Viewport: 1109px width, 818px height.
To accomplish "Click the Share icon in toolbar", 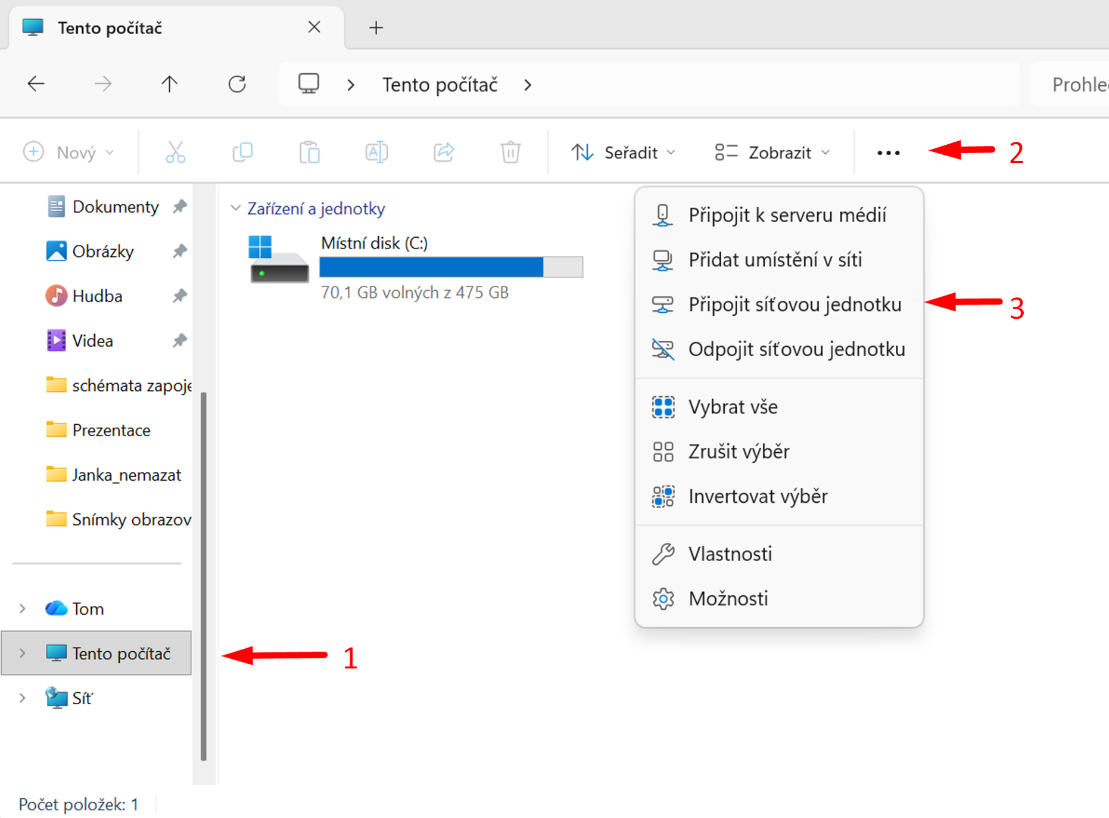I will (444, 153).
